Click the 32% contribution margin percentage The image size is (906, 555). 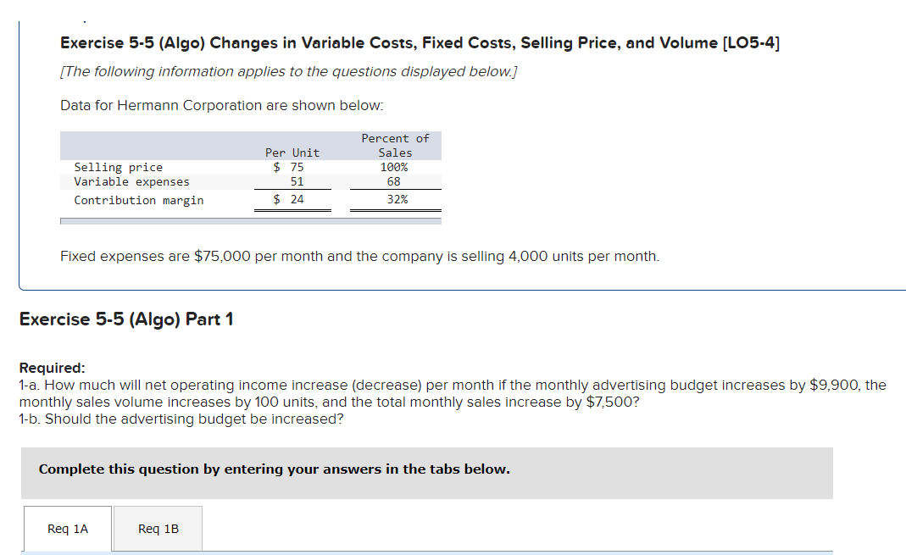(395, 200)
